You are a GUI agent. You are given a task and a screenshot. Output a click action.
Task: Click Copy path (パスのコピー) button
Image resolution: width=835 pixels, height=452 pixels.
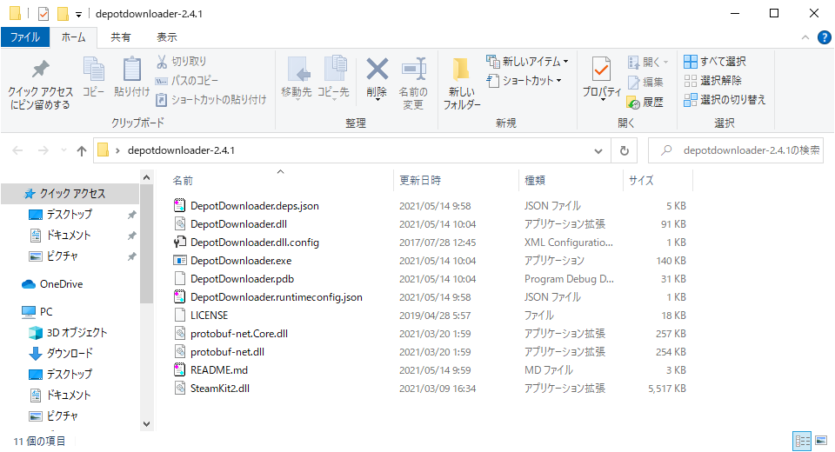pos(187,80)
